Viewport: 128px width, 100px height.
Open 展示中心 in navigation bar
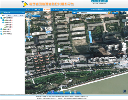click(x=47, y=9)
